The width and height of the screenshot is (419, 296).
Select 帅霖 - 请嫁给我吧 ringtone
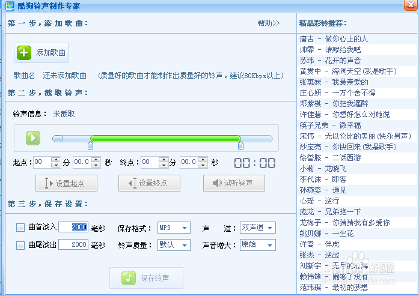tap(357, 50)
